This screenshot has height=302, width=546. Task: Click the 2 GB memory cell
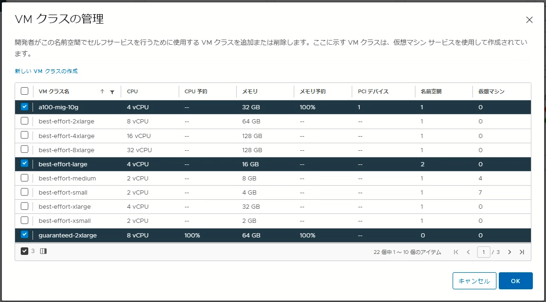click(x=249, y=220)
